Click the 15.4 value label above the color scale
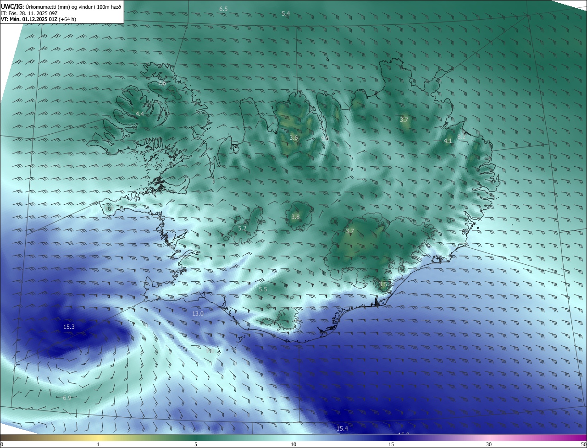This screenshot has height=448, width=587. (342, 428)
